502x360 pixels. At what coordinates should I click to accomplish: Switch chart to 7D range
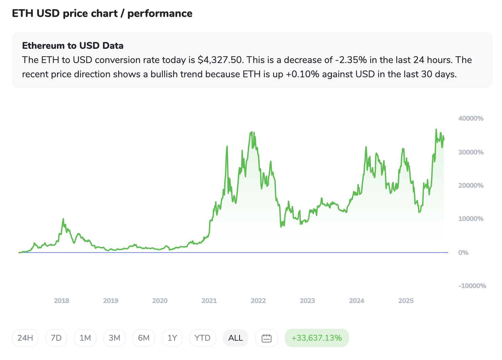point(56,338)
